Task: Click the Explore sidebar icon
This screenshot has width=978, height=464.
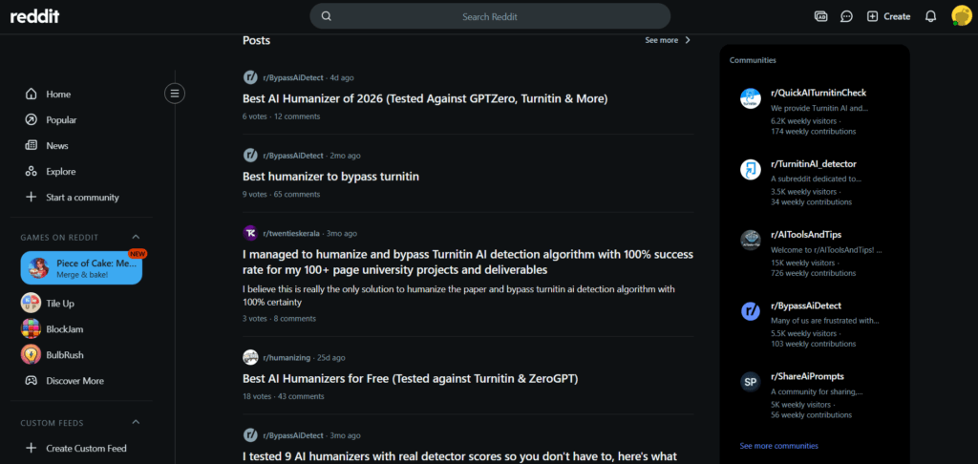Action: point(32,172)
